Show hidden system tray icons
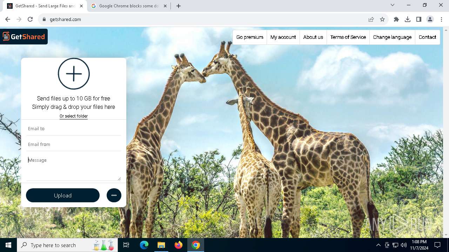This screenshot has width=449, height=252. [378, 245]
